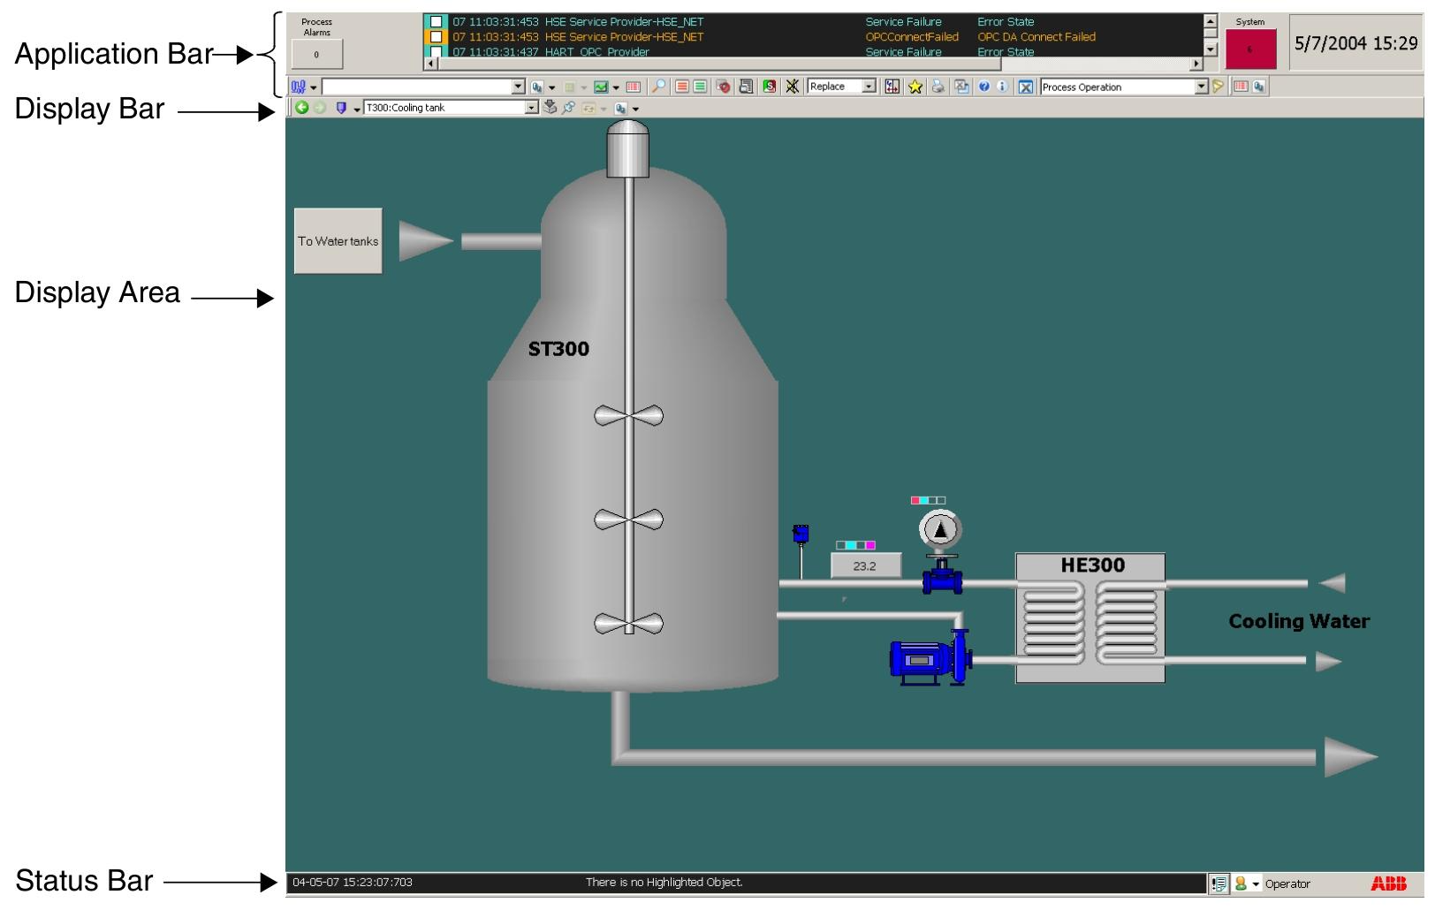The image size is (1435, 910).
Task: Acknowledge the first HSE Service Failure alarm checkbox
Action: tap(437, 22)
